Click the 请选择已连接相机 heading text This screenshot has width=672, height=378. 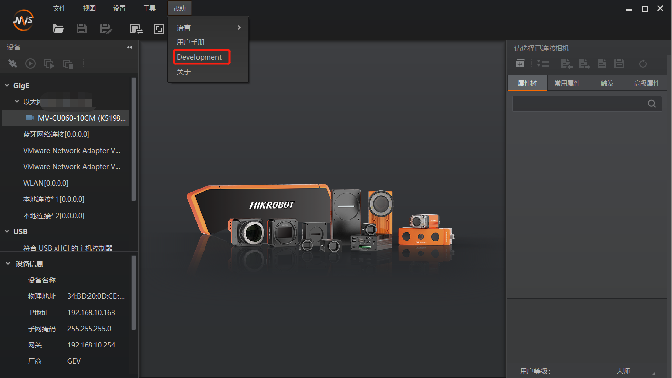coord(542,48)
